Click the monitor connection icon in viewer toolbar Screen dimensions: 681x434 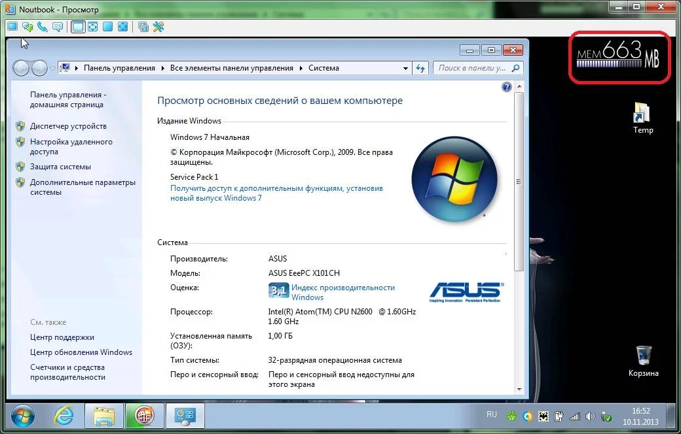12,26
